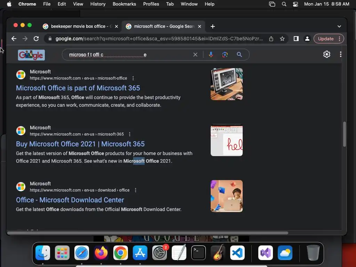Open Control Center in menu bar

[296, 4]
